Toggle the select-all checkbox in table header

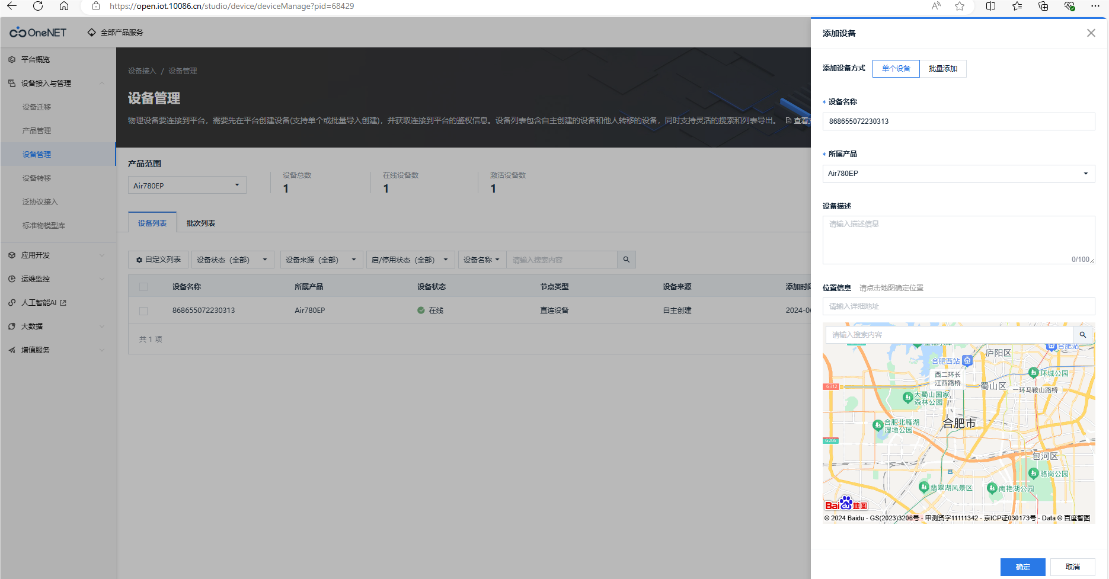pyautogui.click(x=143, y=287)
